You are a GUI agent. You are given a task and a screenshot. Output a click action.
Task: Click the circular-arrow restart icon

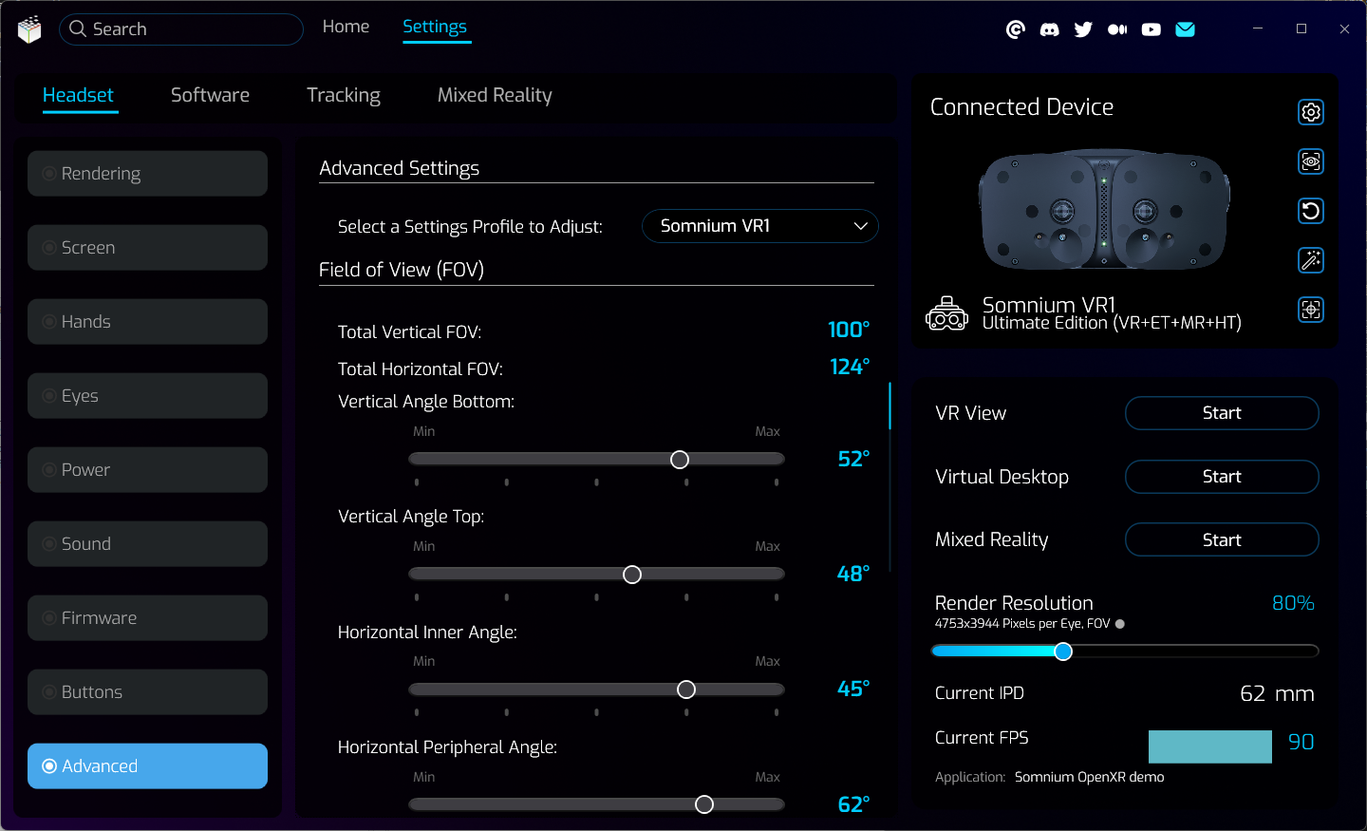coord(1310,211)
